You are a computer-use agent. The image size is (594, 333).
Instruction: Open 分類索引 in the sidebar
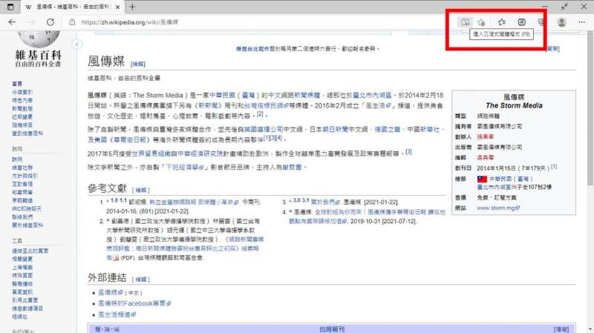(22, 92)
